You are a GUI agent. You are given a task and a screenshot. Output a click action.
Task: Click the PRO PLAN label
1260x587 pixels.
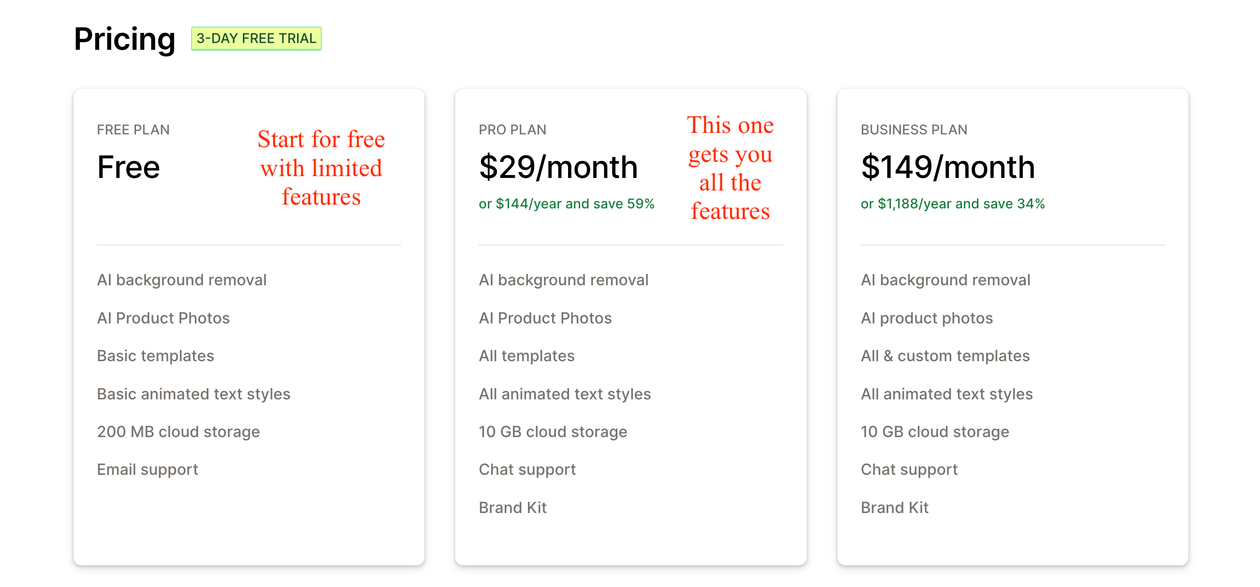coord(512,130)
